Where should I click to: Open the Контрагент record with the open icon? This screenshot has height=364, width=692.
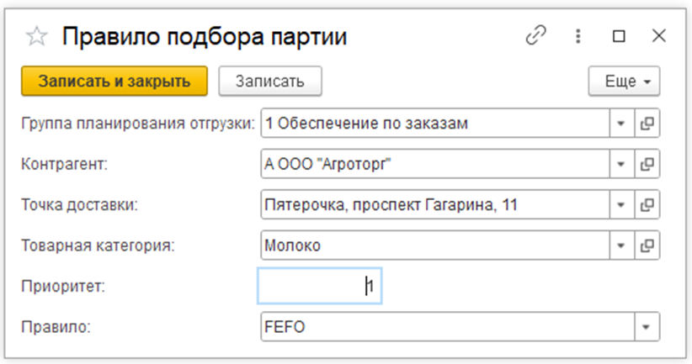coord(647,164)
